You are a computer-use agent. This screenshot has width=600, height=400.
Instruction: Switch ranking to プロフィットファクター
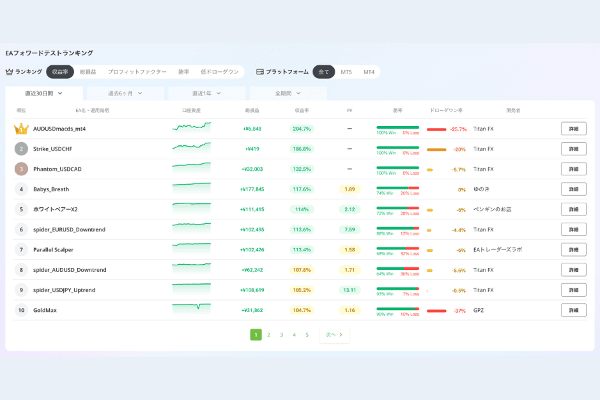pyautogui.click(x=137, y=71)
